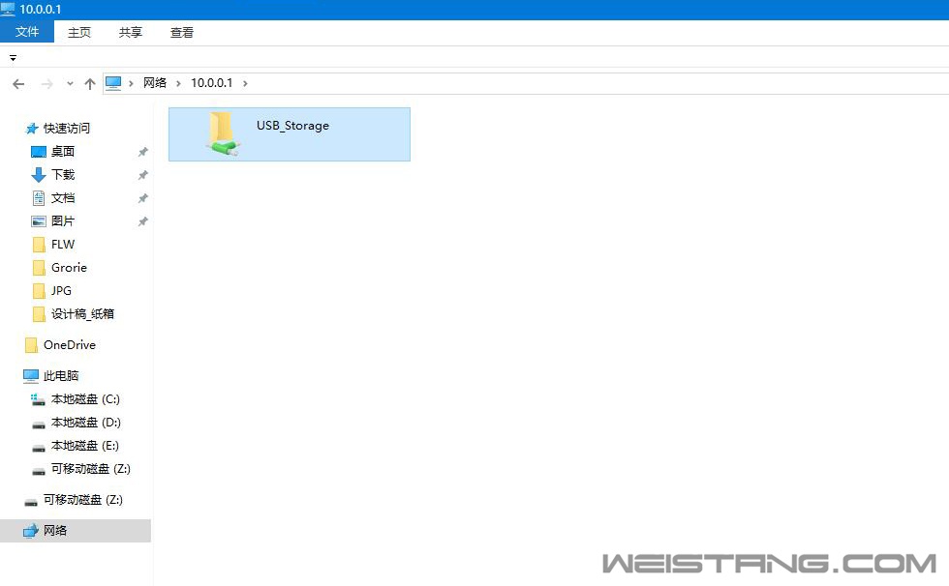Open the 文件 menu tab
Screen dimensions: 949x586
tap(27, 32)
